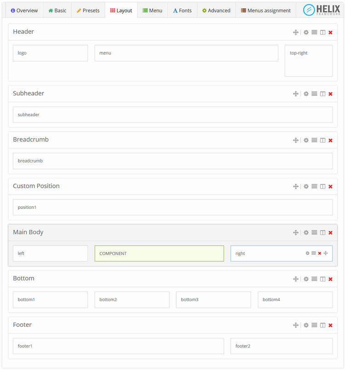Click Subheader row columns icon
Screen dimensions: 345x370
322,94
